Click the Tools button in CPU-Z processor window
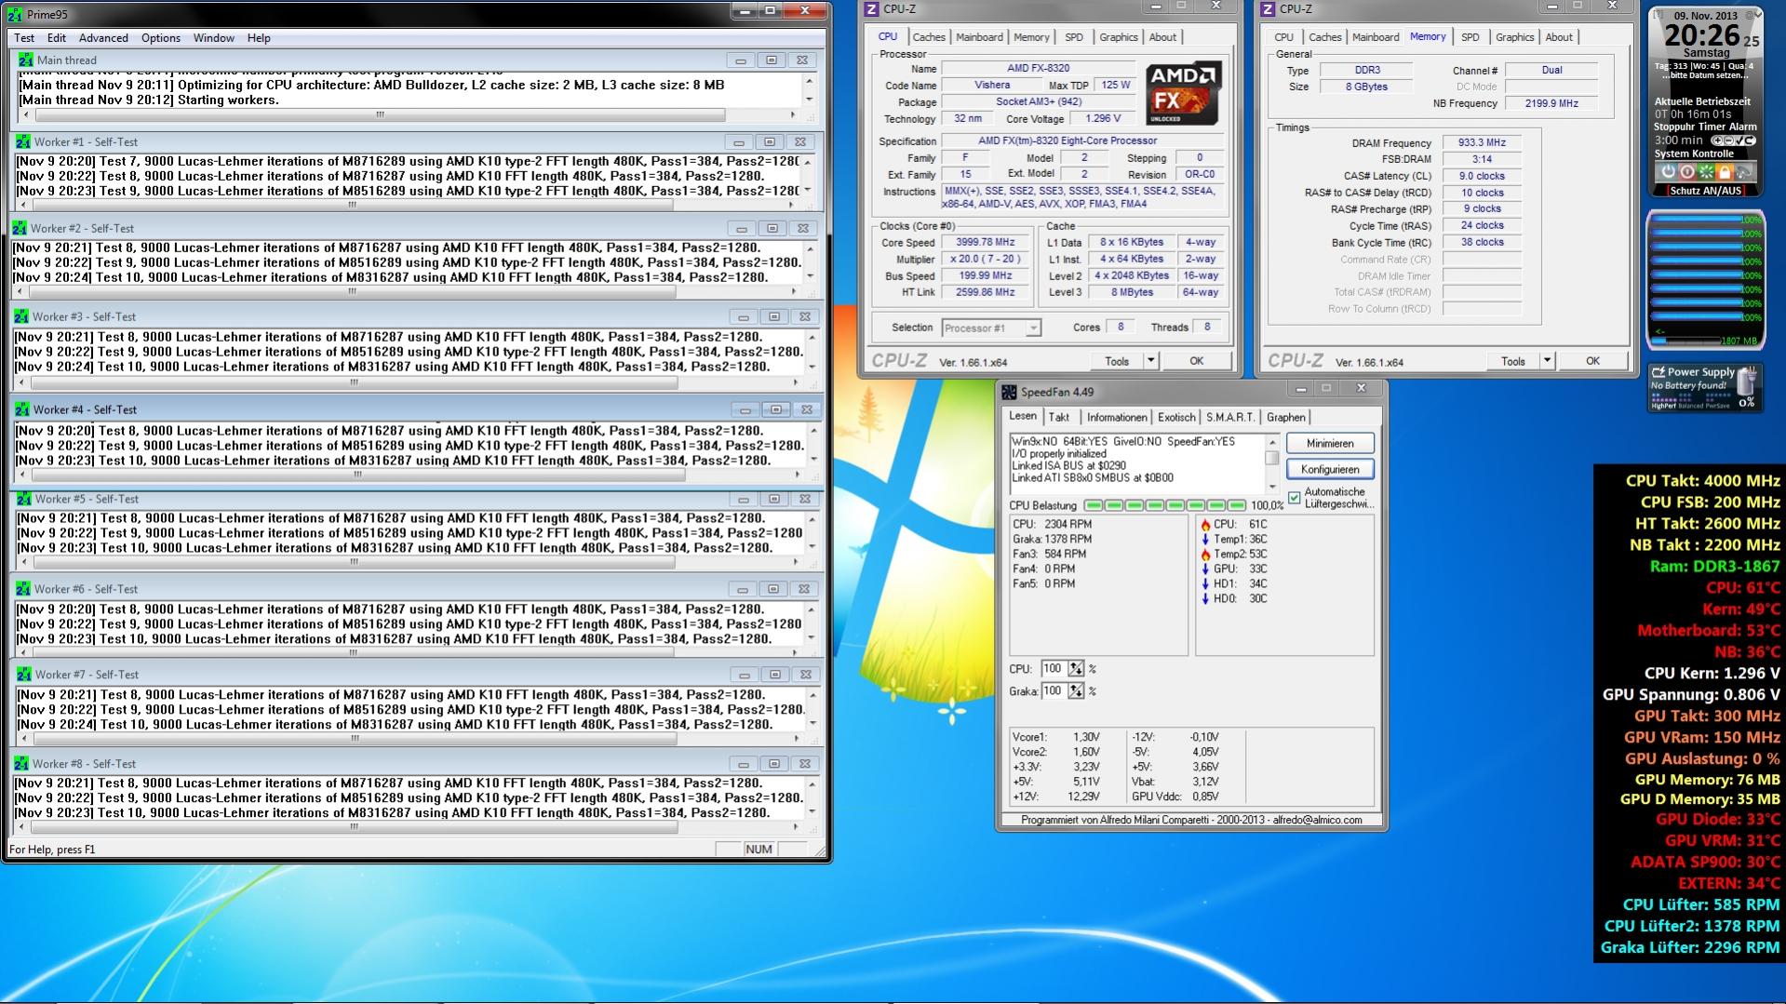1786x1004 pixels. (1117, 361)
